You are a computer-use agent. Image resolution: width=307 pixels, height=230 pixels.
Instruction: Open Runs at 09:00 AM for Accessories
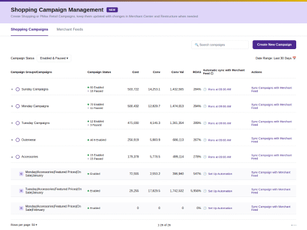[x=219, y=157]
